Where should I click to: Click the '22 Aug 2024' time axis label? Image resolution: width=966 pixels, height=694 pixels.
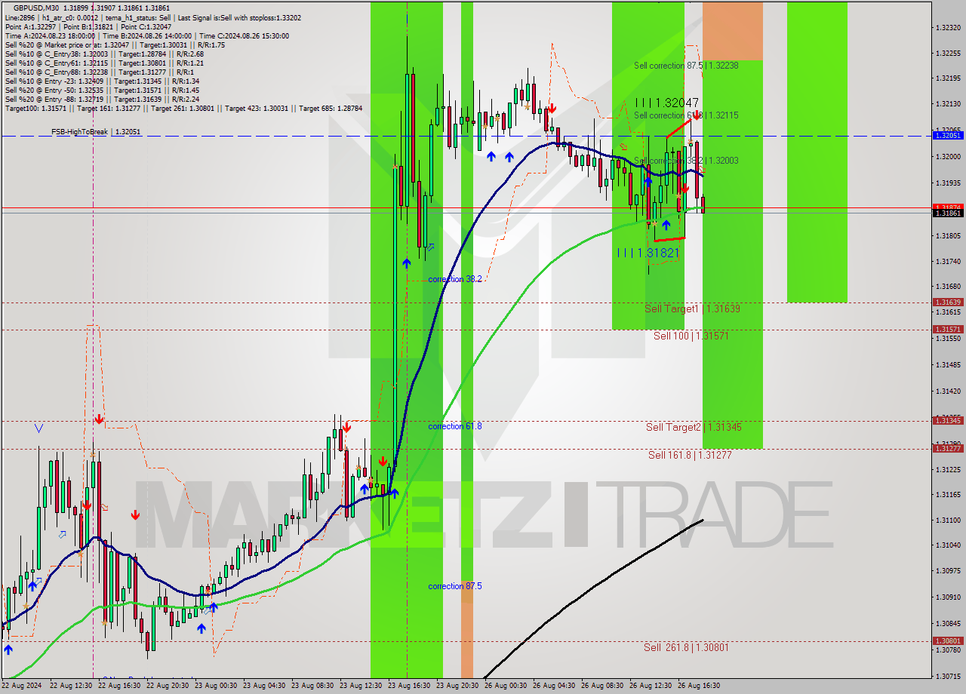tap(22, 686)
